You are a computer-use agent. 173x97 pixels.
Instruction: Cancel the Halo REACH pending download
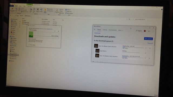point(145,53)
